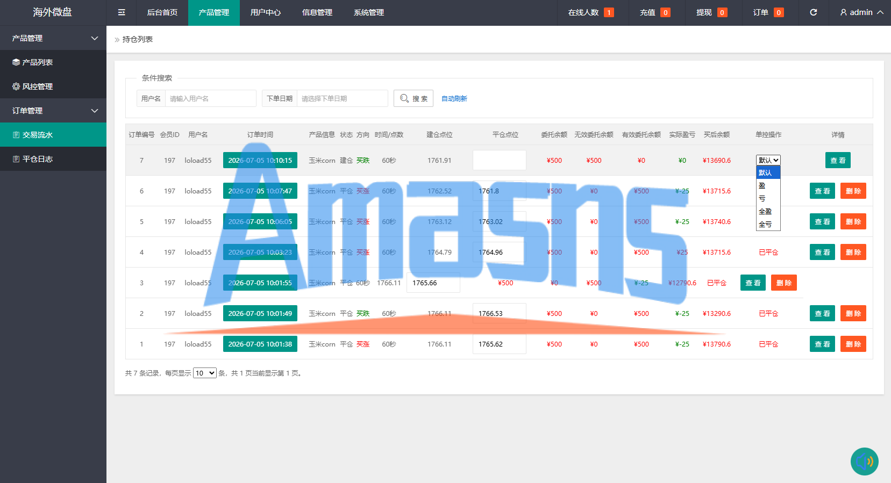
Task: Open 风控管理 in the sidebar
Action: [x=53, y=86]
